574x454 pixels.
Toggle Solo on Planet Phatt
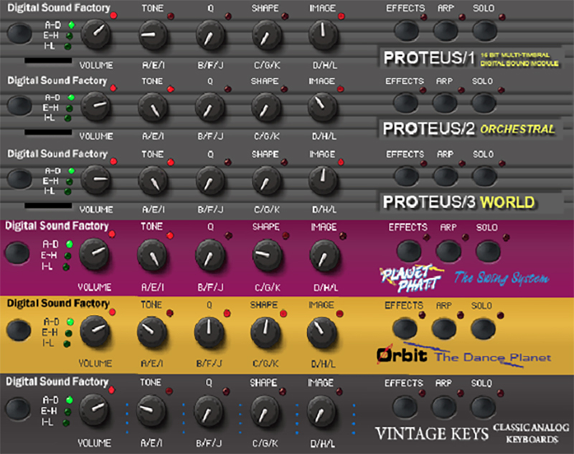tap(489, 250)
